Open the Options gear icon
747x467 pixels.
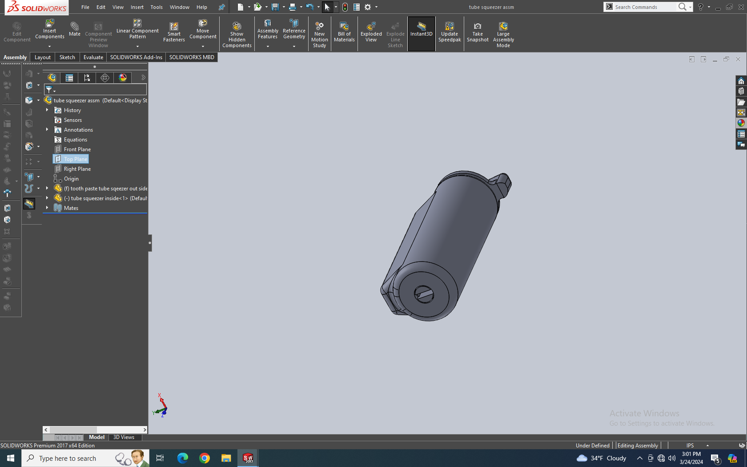(x=368, y=7)
